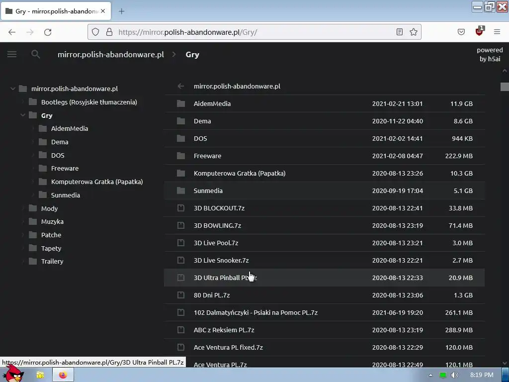Reload the page with refresh icon
Screen dimensions: 509x382
(x=48, y=32)
